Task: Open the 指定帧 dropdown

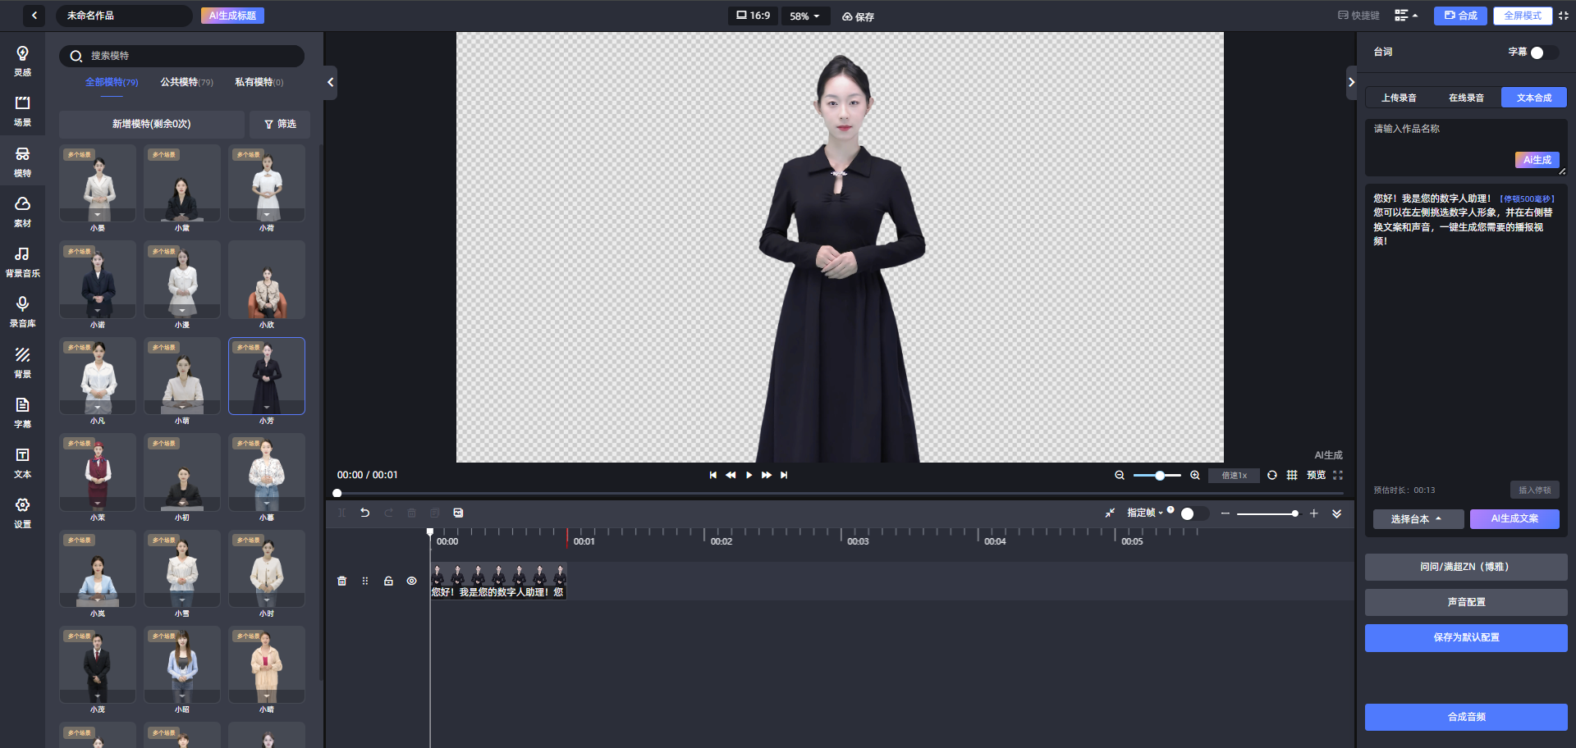Action: coord(1145,513)
